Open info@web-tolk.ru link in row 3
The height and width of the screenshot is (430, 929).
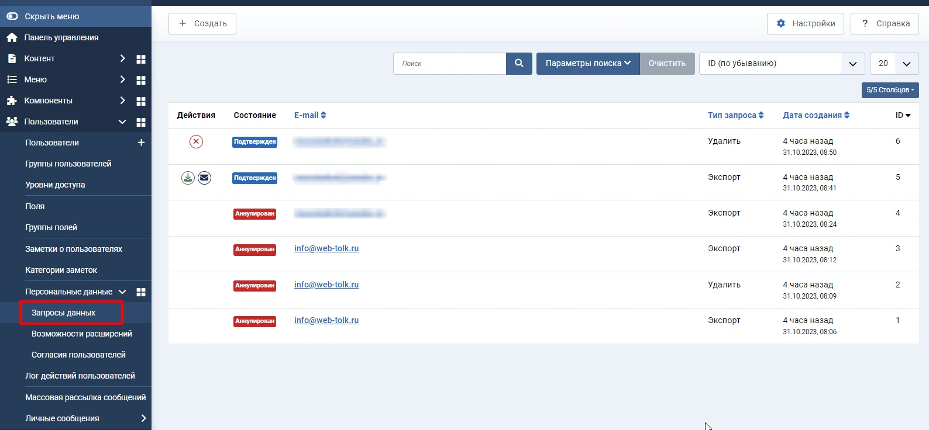326,248
